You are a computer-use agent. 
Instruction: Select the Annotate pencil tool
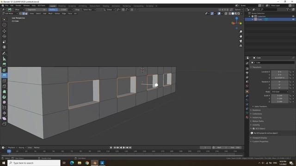click(4, 53)
